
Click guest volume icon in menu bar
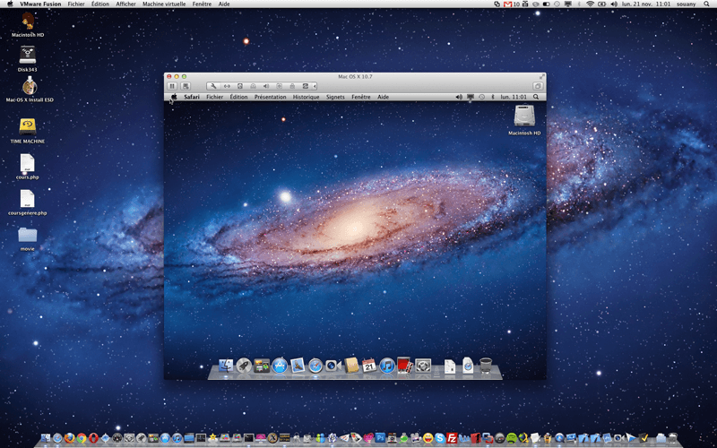click(x=459, y=97)
